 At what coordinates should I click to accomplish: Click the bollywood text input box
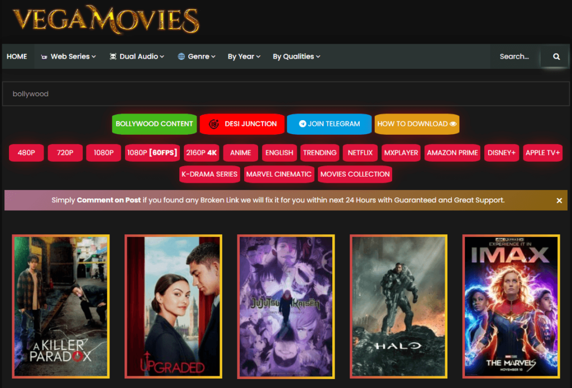click(285, 94)
